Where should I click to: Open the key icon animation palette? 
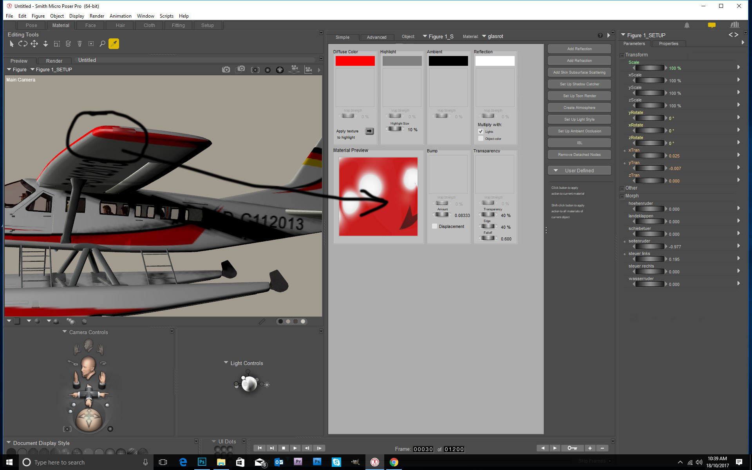(x=572, y=448)
